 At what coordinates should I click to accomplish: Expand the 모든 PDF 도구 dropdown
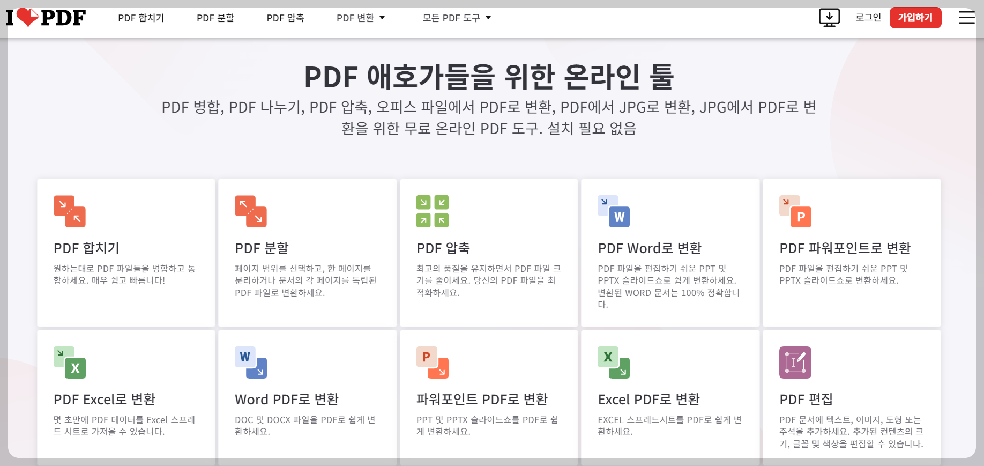(x=457, y=18)
